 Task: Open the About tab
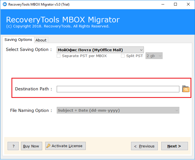[41, 40]
